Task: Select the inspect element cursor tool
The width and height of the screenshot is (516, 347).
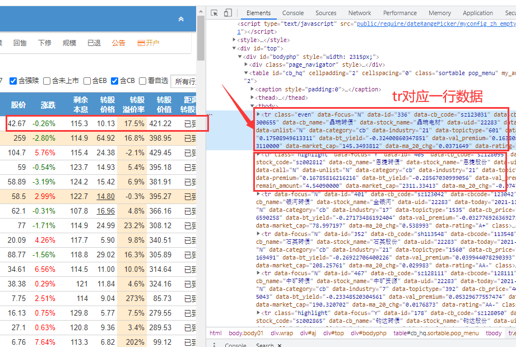Action: pos(214,13)
